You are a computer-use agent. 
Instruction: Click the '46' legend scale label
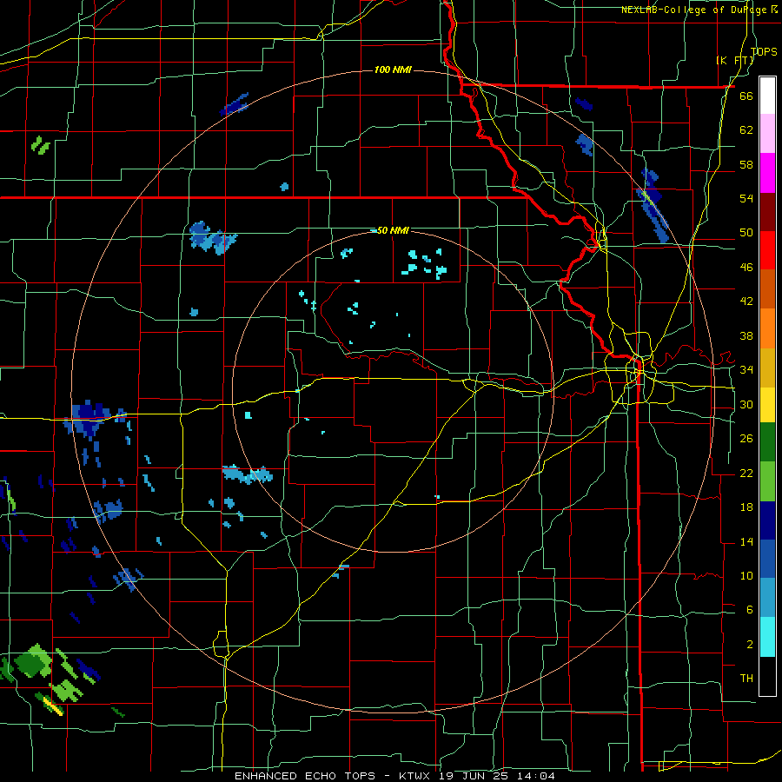coord(746,268)
